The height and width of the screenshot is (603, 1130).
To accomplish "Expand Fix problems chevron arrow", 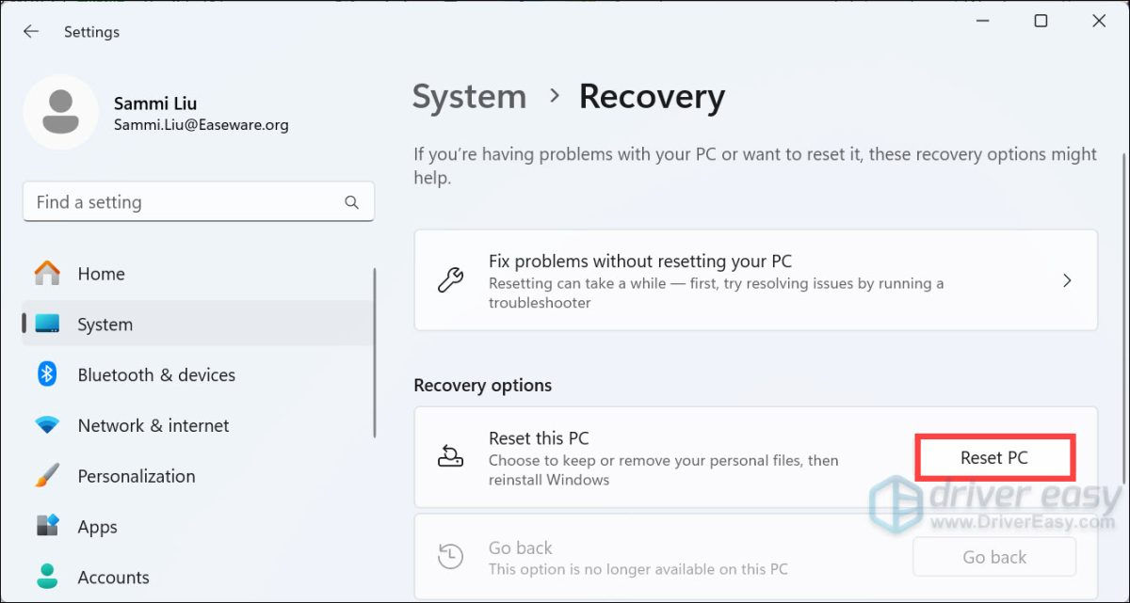I will point(1067,280).
